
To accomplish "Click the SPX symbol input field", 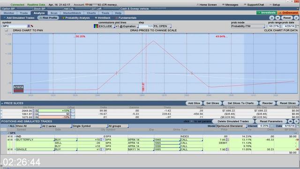I will (x=15, y=26).
